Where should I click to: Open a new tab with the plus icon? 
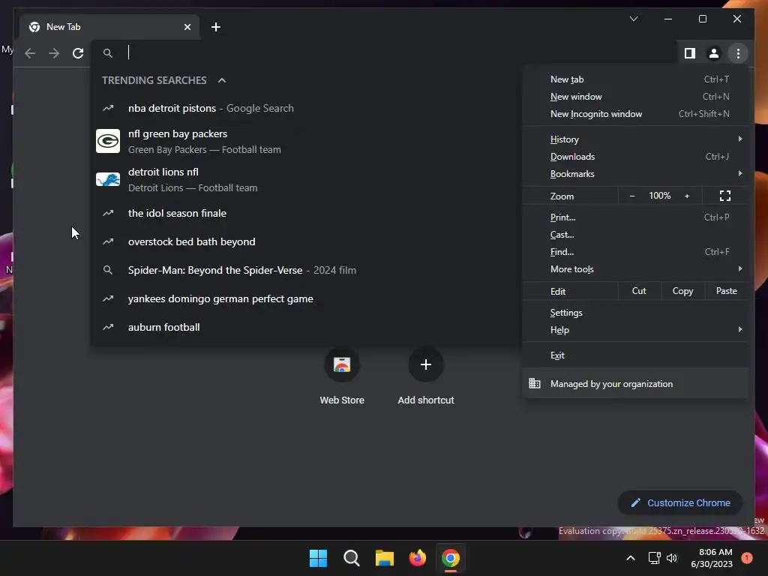(x=216, y=27)
